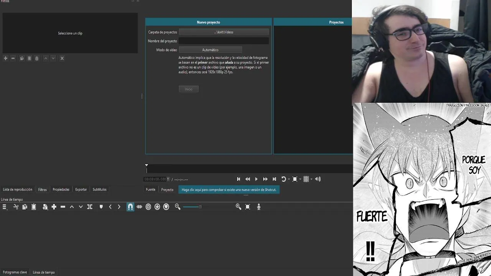Click the rewind button in player
Image resolution: width=491 pixels, height=276 pixels.
coord(247,179)
